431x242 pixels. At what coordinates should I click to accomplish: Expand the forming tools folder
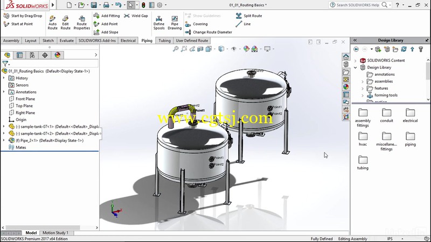point(363,95)
